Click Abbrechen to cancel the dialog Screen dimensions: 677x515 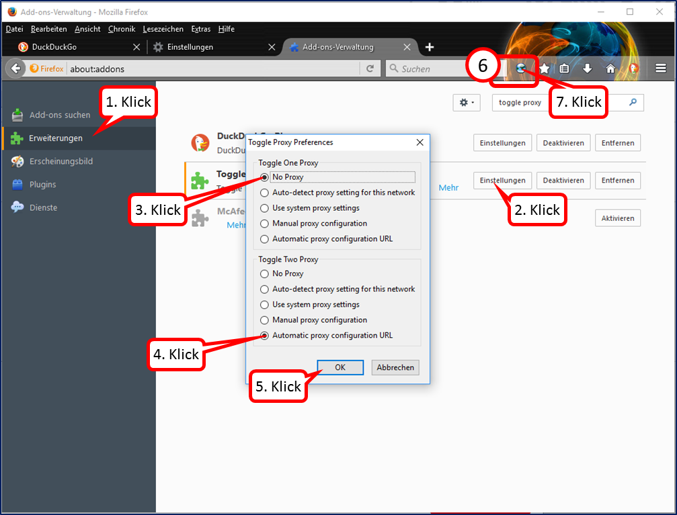pos(395,367)
